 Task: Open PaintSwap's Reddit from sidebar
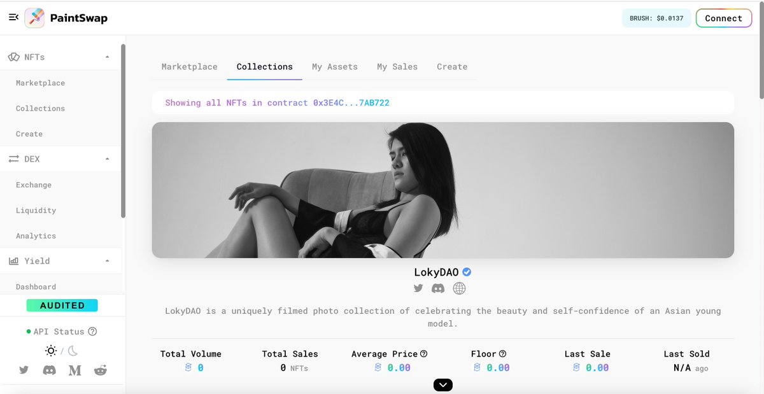(100, 370)
